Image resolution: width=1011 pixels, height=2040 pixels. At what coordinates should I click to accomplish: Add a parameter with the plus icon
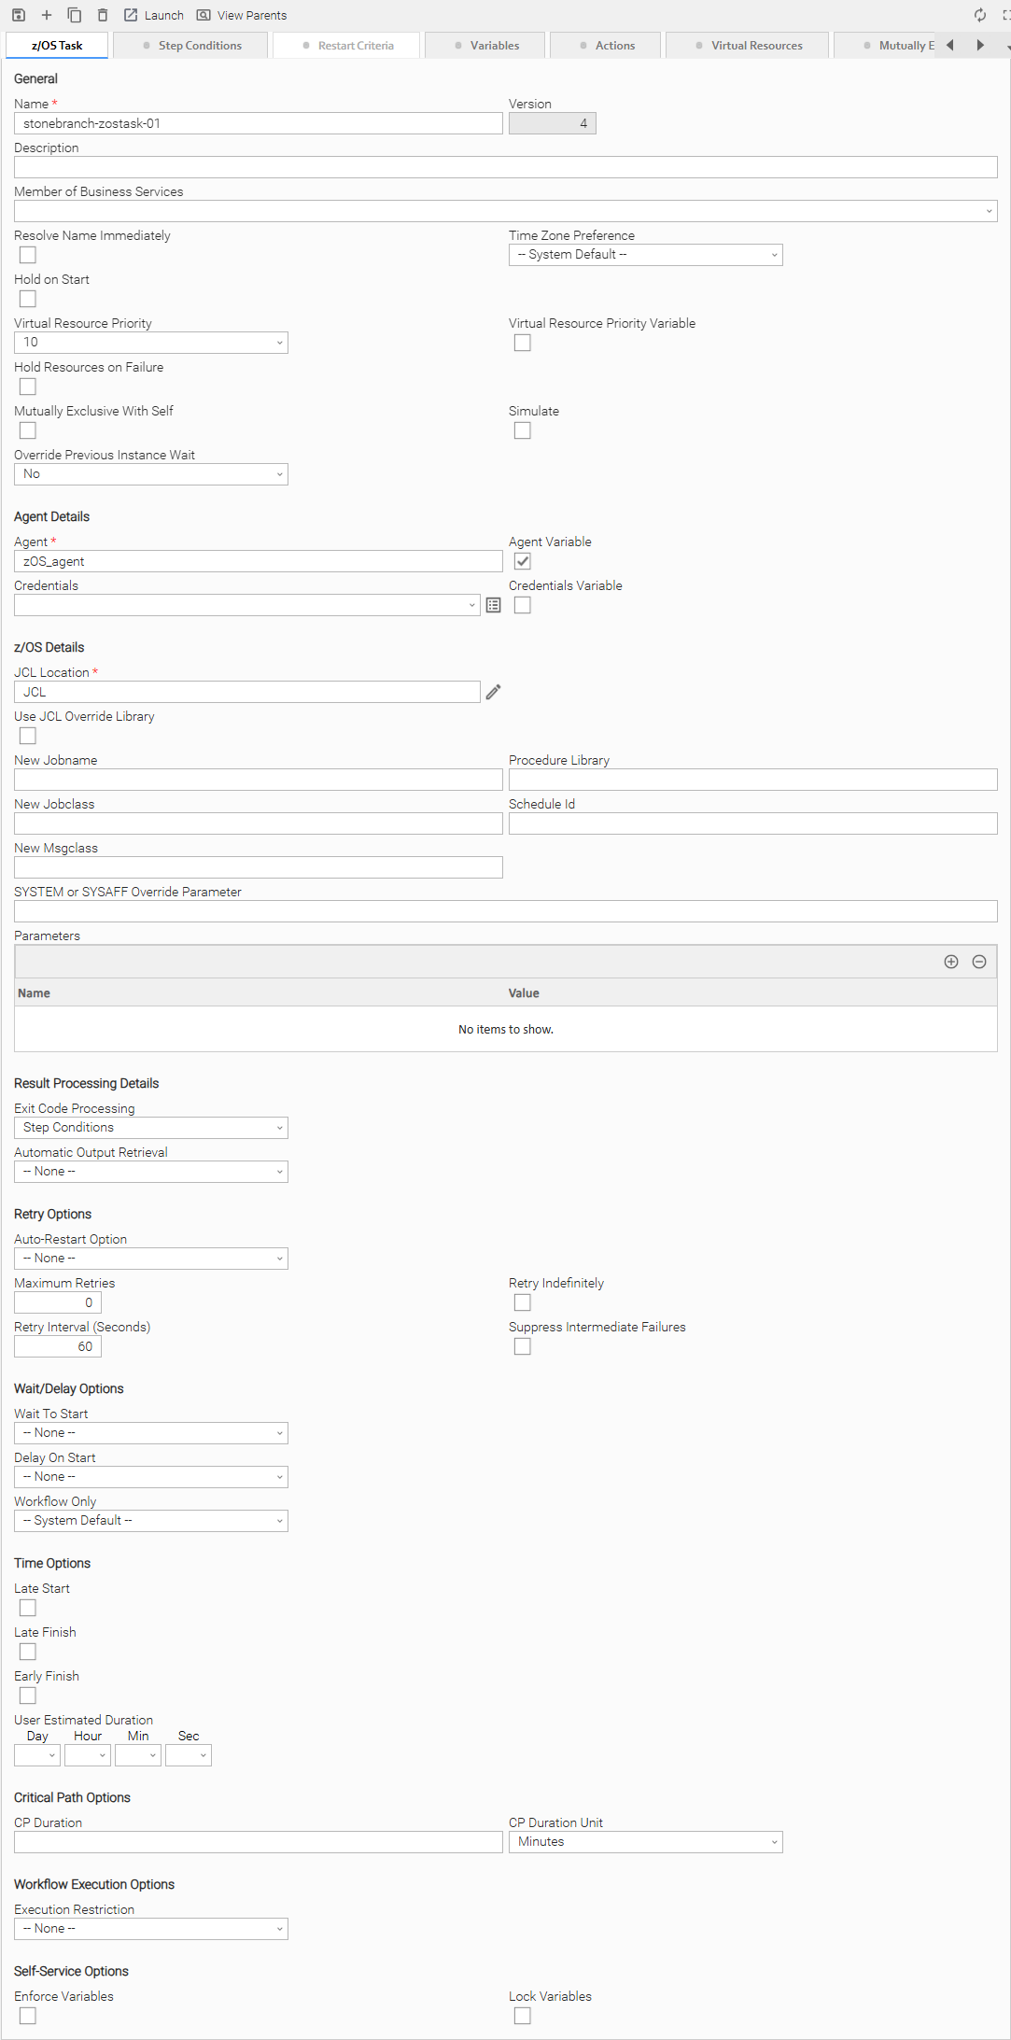coord(951,962)
